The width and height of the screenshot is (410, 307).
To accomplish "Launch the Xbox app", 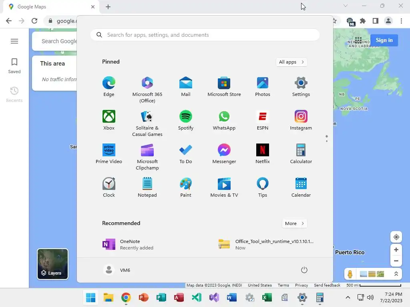I will [x=109, y=120].
